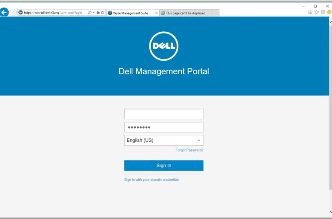Open a new browser tab
This screenshot has width=332, height=219.
point(215,13)
